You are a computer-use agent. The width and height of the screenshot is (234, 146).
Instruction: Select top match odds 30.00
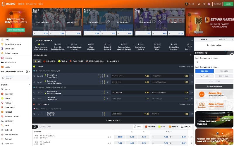click(120, 137)
